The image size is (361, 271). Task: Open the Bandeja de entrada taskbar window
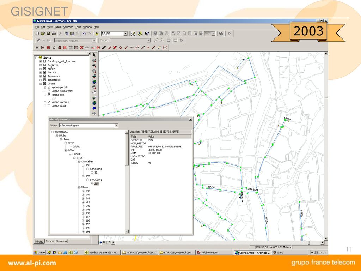(102, 253)
